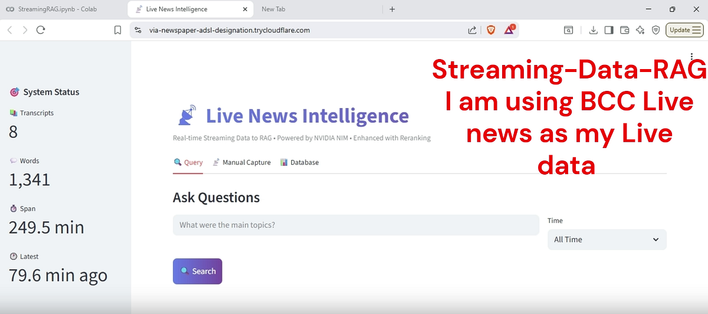
Task: Click the System Status heading
Action: coord(51,92)
